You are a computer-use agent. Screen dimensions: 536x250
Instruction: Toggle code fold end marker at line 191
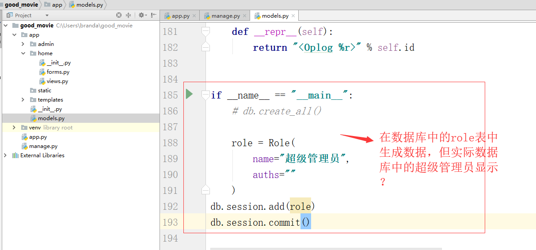pyautogui.click(x=205, y=190)
